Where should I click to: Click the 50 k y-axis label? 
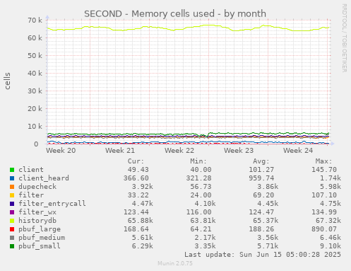[35, 56]
